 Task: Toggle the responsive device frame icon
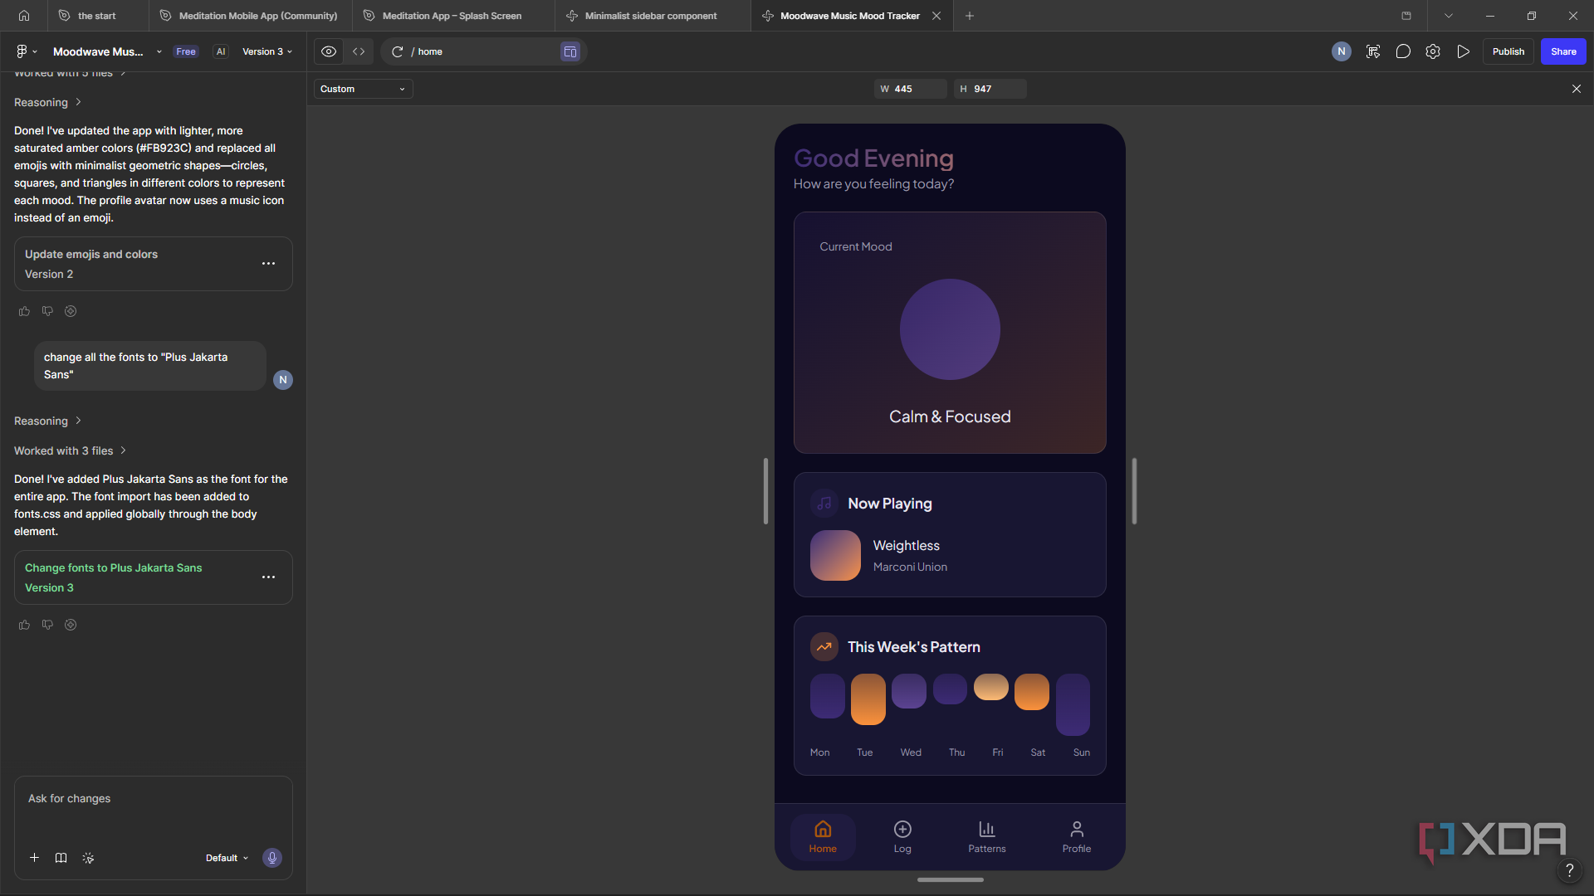click(x=570, y=51)
